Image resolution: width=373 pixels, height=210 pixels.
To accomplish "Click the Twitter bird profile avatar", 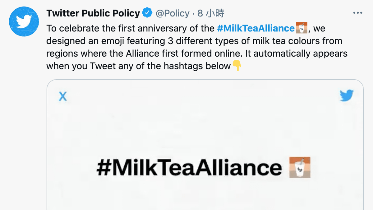I will [x=24, y=21].
